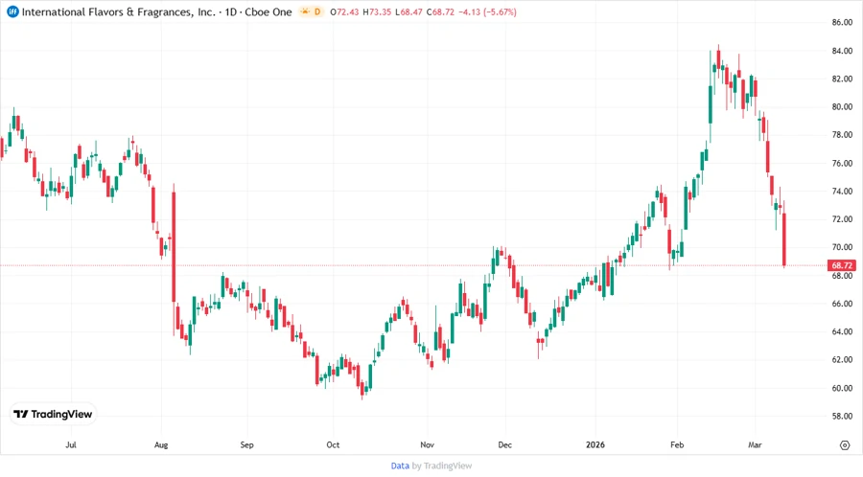Click the low value L68.47
Screen dimensions: 863x477
(x=408, y=11)
